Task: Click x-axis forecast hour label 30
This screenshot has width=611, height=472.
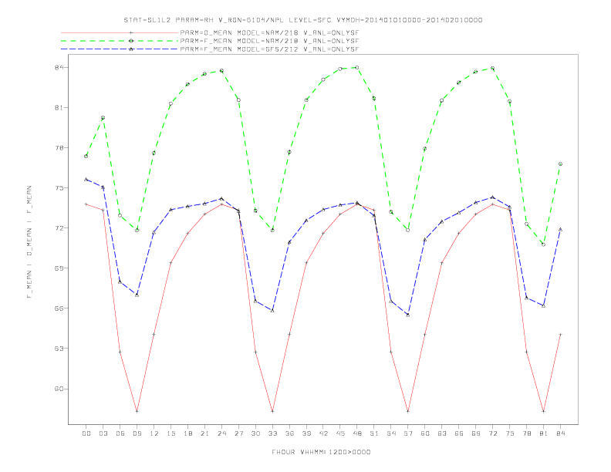Action: click(255, 433)
